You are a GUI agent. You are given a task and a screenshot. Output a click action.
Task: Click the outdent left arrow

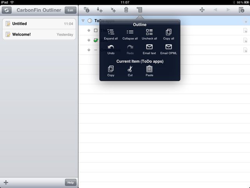click(x=215, y=10)
